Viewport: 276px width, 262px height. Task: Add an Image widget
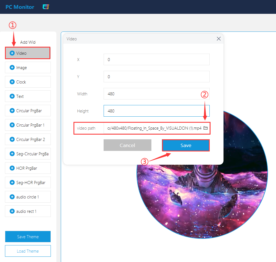[28, 67]
